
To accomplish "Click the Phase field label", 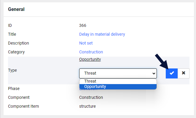I will tap(14, 89).
